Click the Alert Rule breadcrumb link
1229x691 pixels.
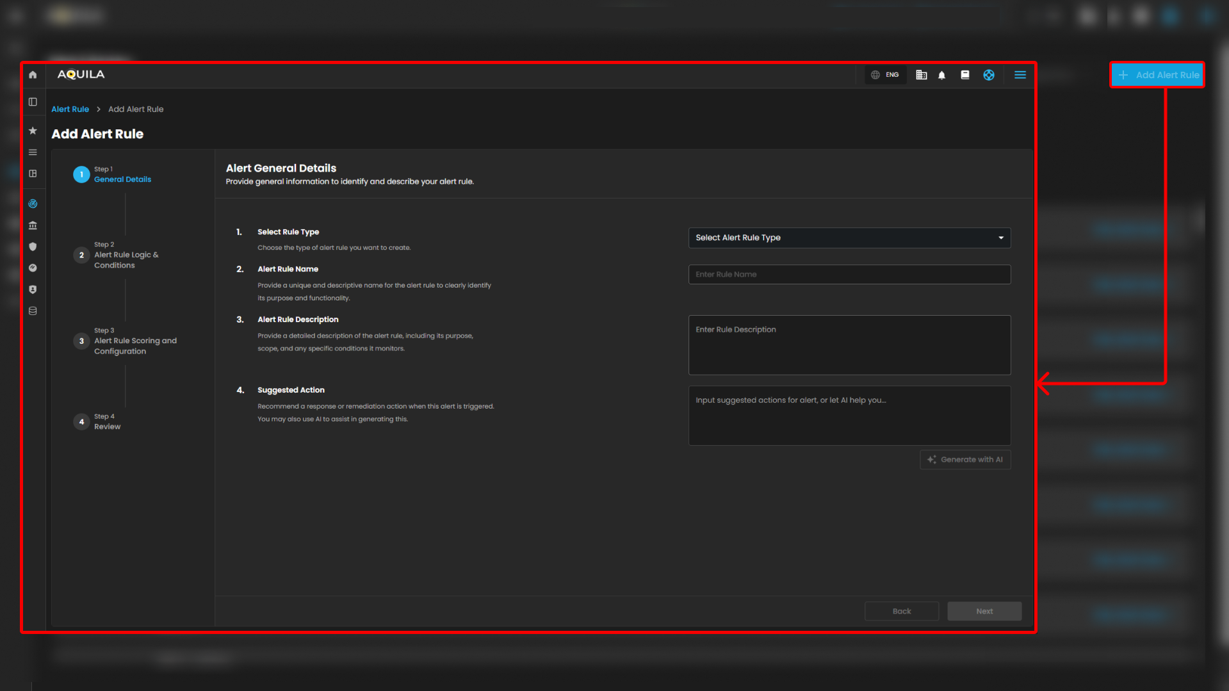tap(70, 110)
